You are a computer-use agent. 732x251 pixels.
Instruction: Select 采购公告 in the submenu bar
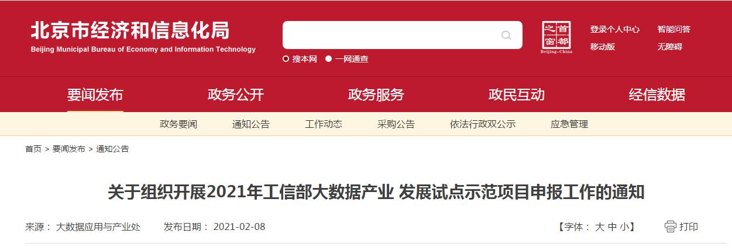[x=396, y=124]
